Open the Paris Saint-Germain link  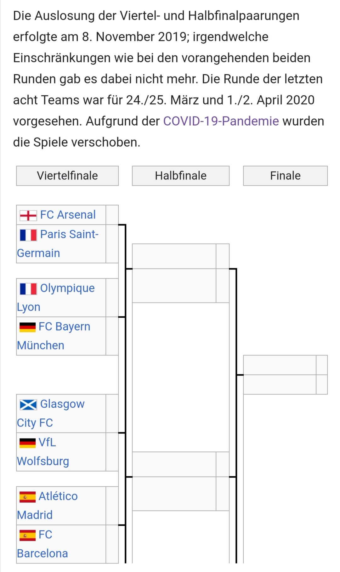(58, 244)
